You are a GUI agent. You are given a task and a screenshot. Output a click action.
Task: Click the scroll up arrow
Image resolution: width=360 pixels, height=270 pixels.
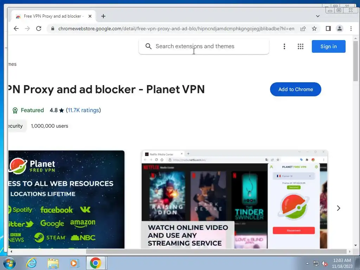(355, 38)
